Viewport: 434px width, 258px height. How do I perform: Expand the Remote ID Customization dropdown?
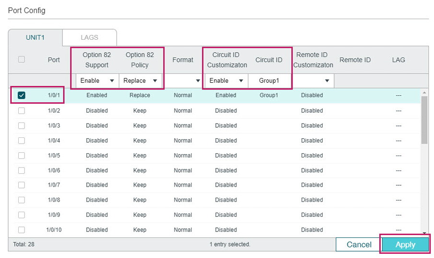point(313,80)
